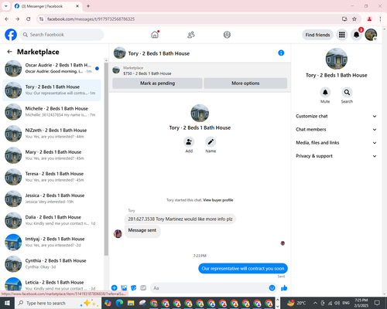Image resolution: width=387 pixels, height=309 pixels.
Task: Expand Customize chat section
Action: [x=336, y=116]
